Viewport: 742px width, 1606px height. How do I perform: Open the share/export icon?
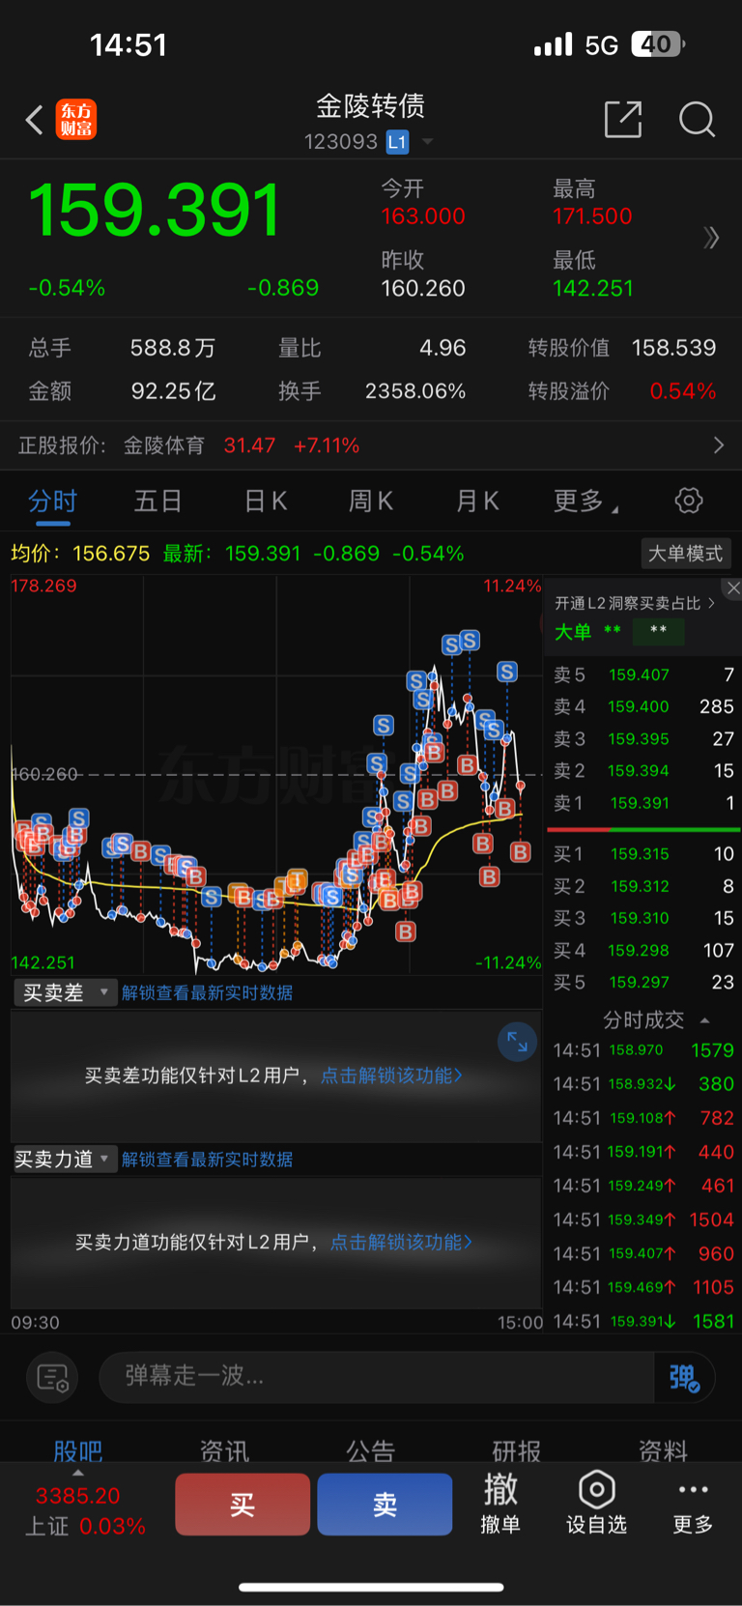623,119
